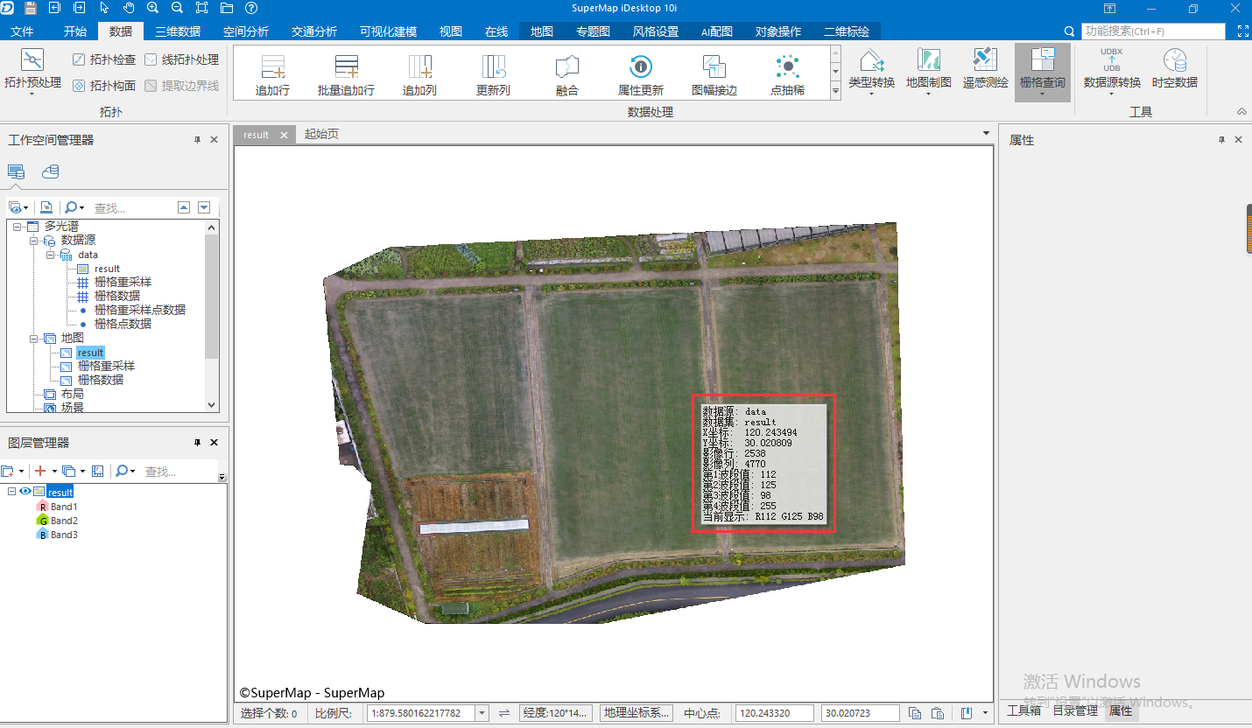Click 属性更新 attribute update tool

pyautogui.click(x=641, y=74)
